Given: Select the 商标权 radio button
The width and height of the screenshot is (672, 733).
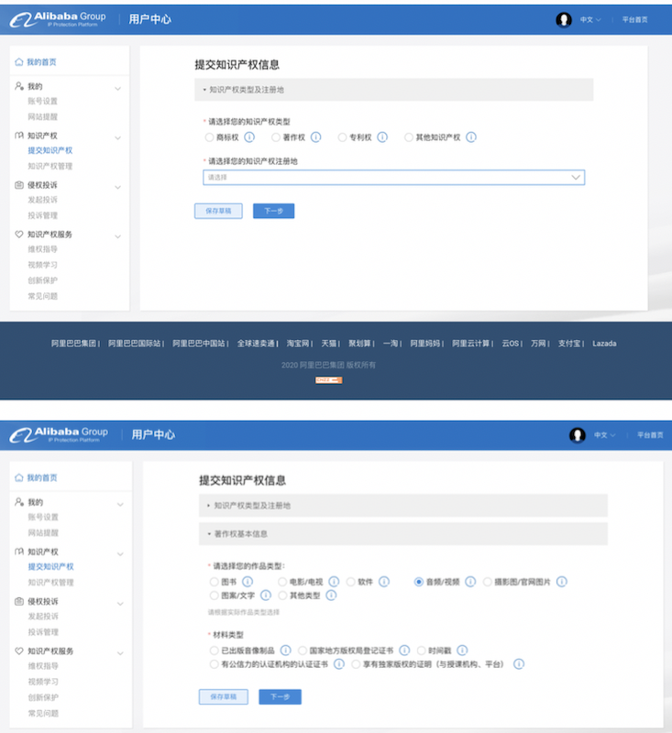Looking at the screenshot, I should [210, 137].
